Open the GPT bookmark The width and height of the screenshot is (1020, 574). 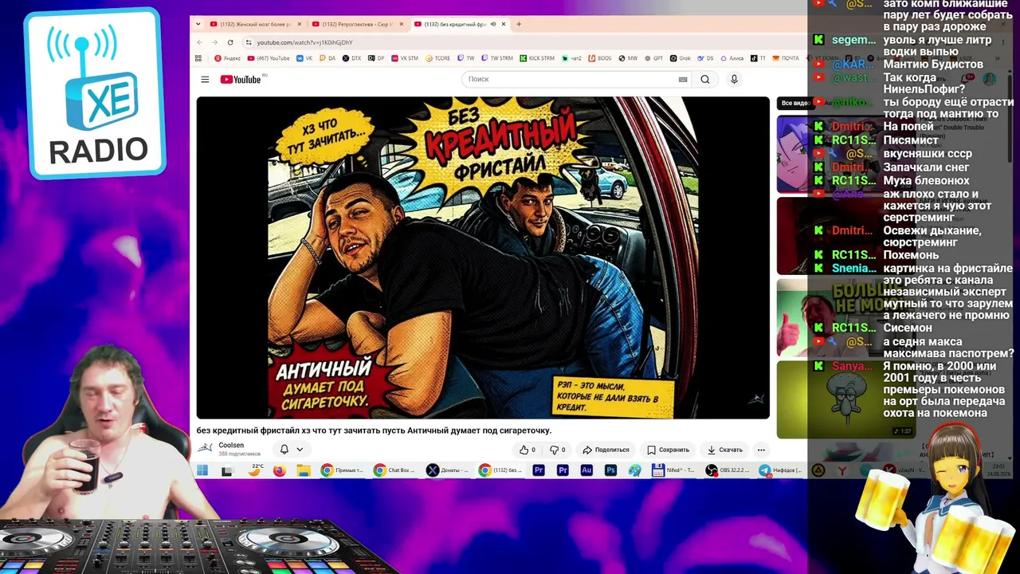[x=653, y=58]
